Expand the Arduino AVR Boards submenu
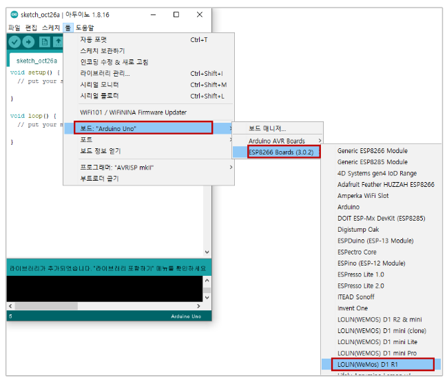The height and width of the screenshot is (380, 447). [x=278, y=141]
